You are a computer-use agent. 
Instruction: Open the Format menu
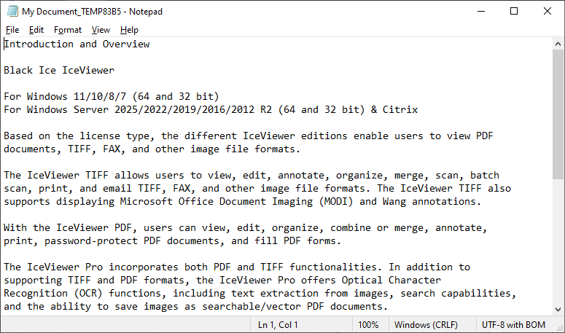click(x=68, y=30)
